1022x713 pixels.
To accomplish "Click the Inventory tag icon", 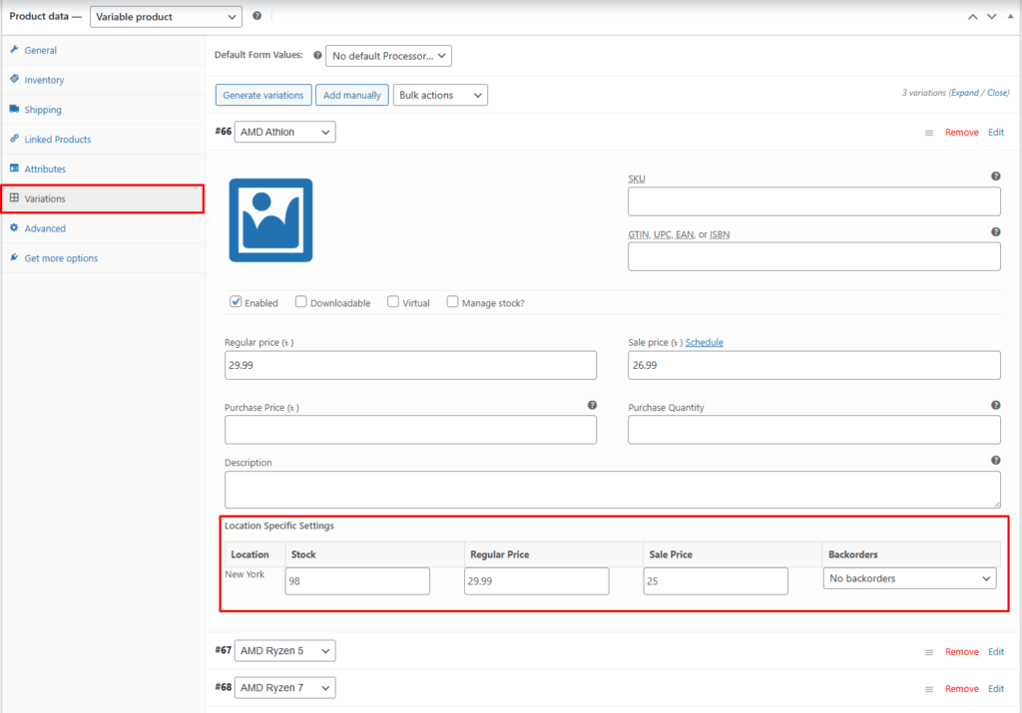I will pos(16,80).
